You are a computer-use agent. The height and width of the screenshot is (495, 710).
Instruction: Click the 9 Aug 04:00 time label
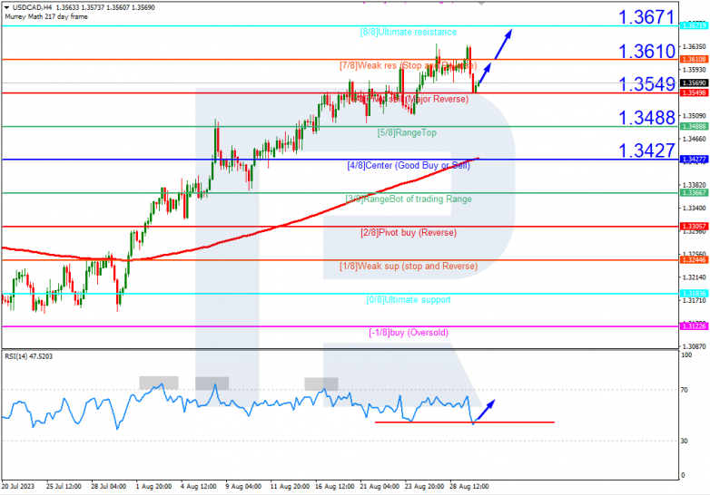(243, 487)
